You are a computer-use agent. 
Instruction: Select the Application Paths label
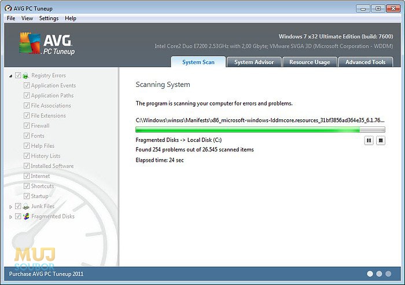pos(53,96)
